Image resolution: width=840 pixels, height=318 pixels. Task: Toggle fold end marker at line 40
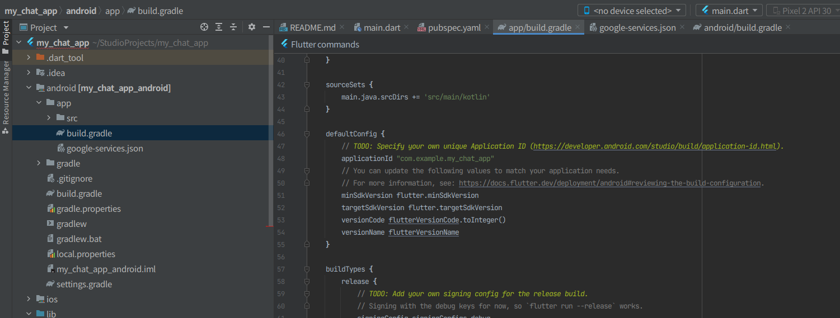[x=307, y=60]
